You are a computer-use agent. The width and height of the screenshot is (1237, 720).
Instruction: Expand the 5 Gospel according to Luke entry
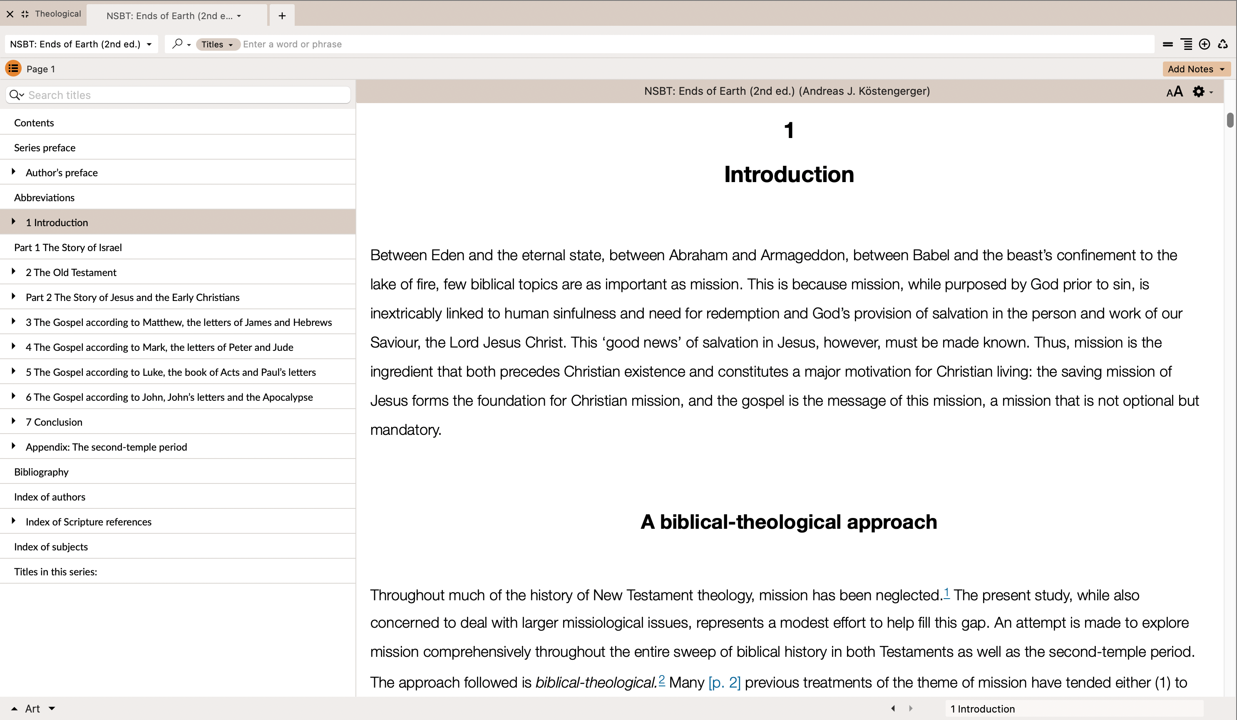click(x=14, y=372)
